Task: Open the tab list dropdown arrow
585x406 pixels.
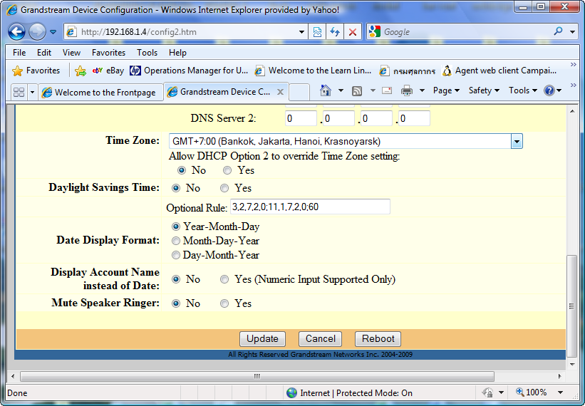Action: pos(32,92)
